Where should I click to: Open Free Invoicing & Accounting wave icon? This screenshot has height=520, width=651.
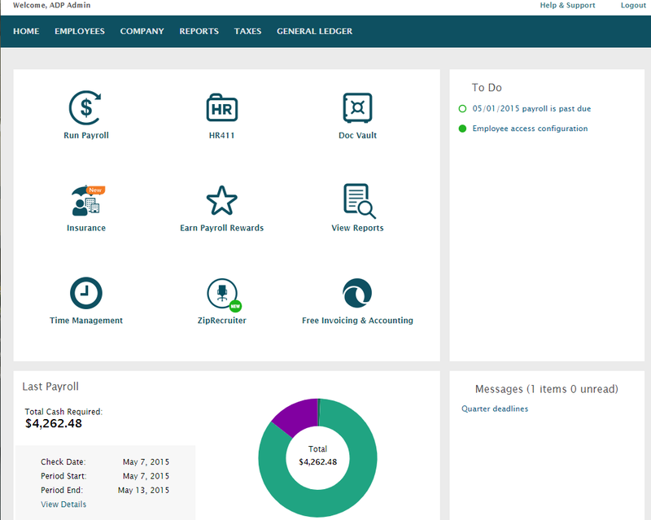357,293
